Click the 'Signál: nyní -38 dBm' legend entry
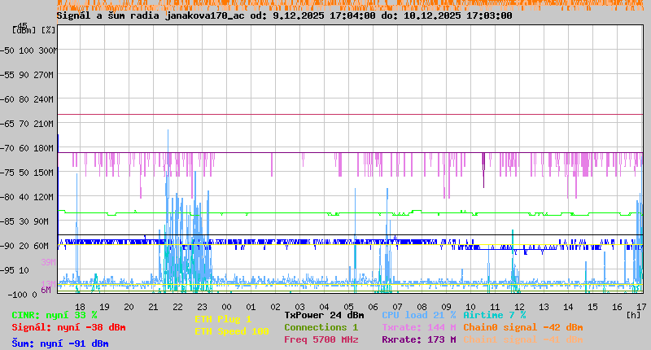Viewport: 651px width, 350px height. [68, 327]
